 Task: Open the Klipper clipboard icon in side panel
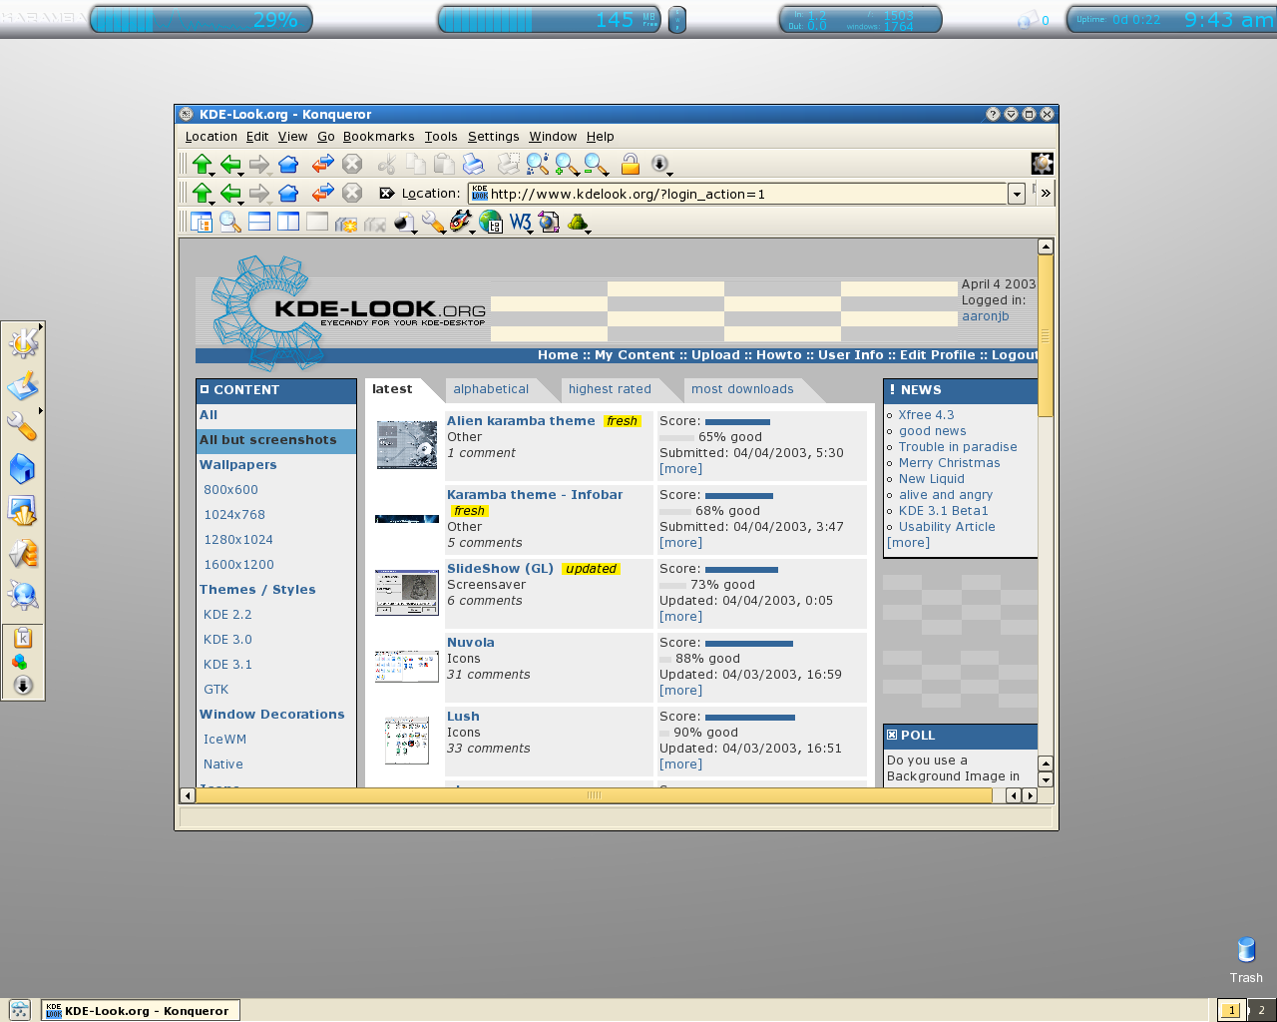pyautogui.click(x=23, y=637)
